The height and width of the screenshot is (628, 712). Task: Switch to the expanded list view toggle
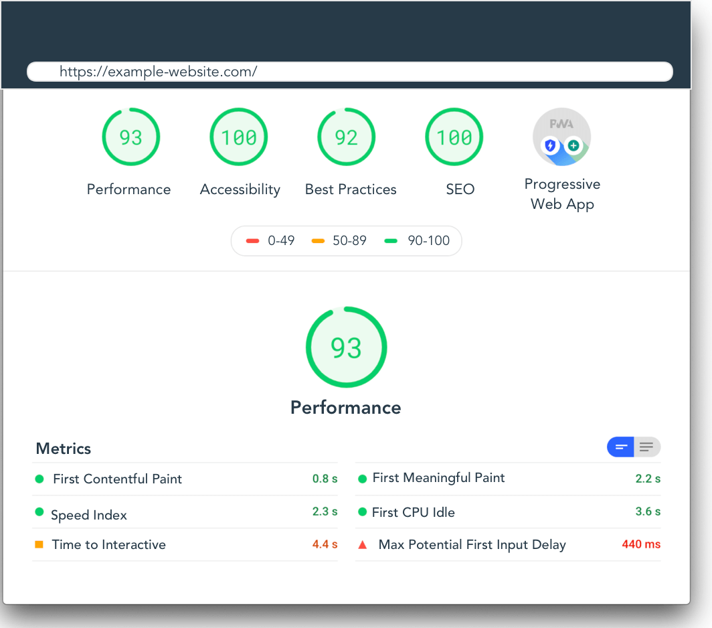(646, 447)
